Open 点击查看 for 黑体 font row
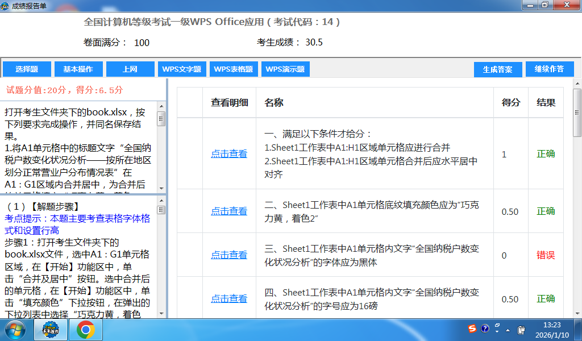 point(229,255)
